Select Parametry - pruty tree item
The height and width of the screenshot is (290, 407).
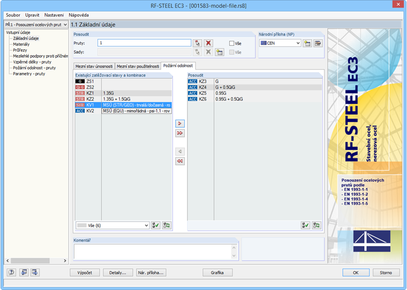click(29, 74)
